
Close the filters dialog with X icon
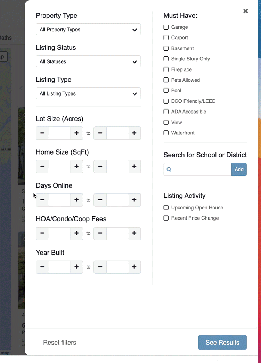pyautogui.click(x=246, y=11)
